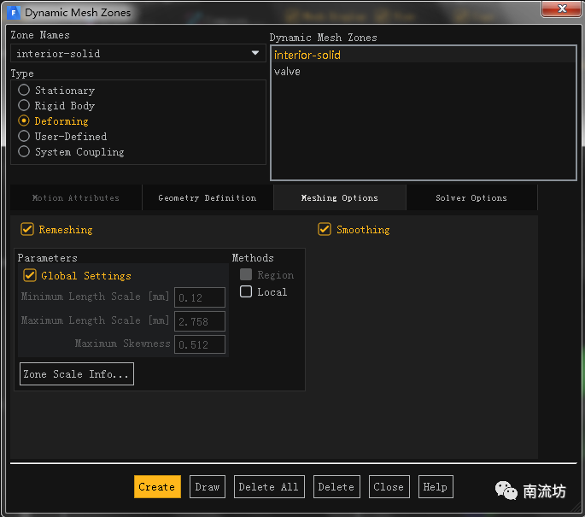Select the User-Defined type option

24,136
